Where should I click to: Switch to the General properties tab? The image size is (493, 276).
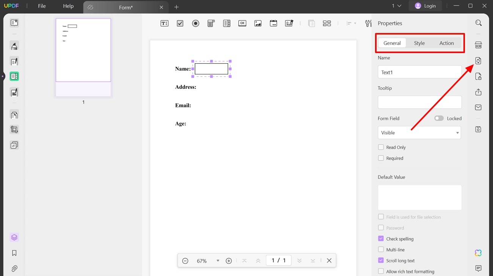point(392,43)
